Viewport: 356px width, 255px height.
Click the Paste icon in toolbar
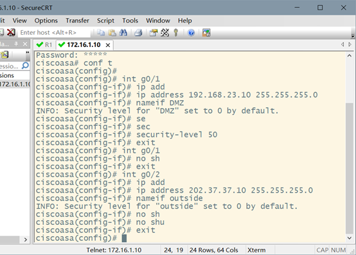112,33
